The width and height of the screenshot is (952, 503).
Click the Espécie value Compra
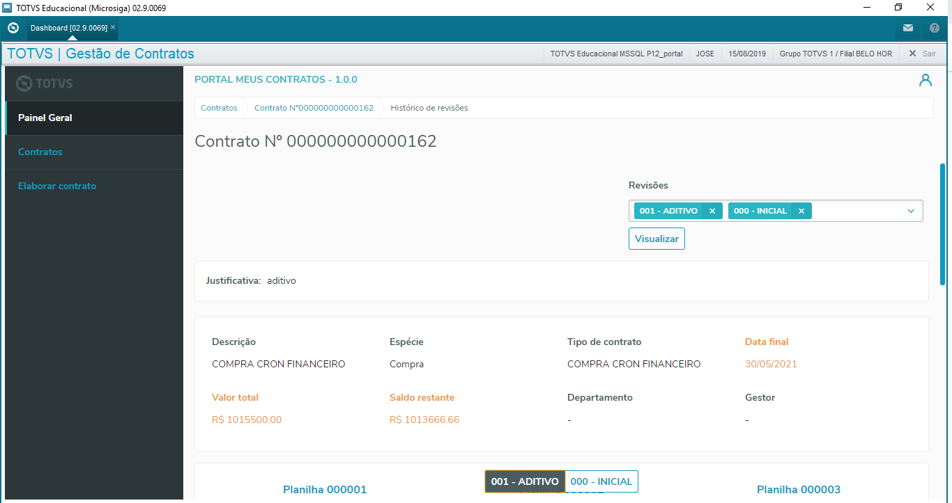pyautogui.click(x=406, y=364)
